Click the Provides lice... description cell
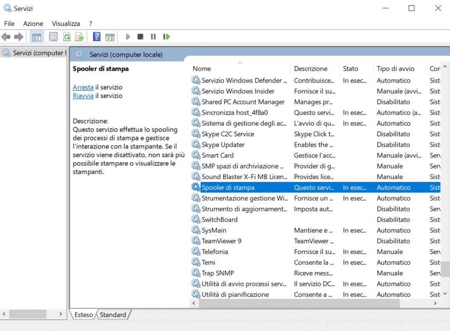Image resolution: width=450 pixels, height=331 pixels. click(314, 177)
